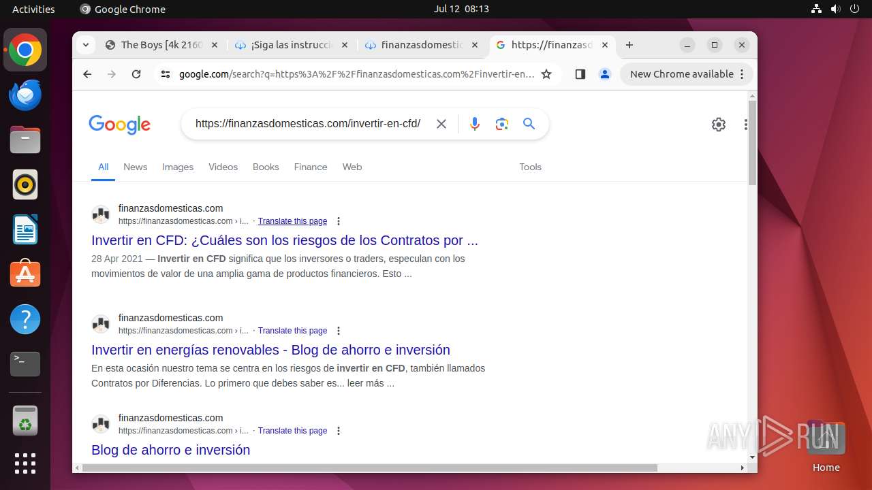The image size is (872, 490).
Task: Open a new Chrome tab
Action: click(629, 45)
